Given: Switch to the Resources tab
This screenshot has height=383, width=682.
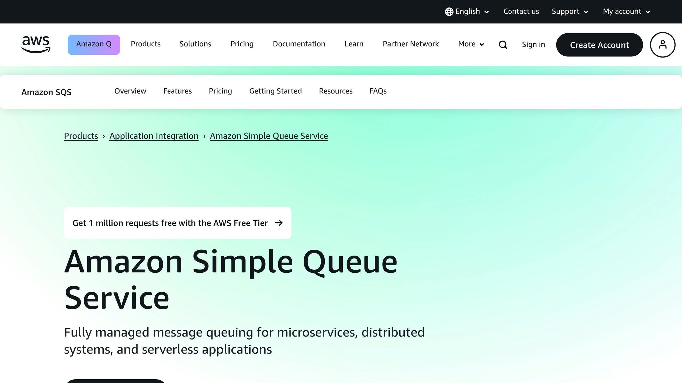Looking at the screenshot, I should [336, 91].
